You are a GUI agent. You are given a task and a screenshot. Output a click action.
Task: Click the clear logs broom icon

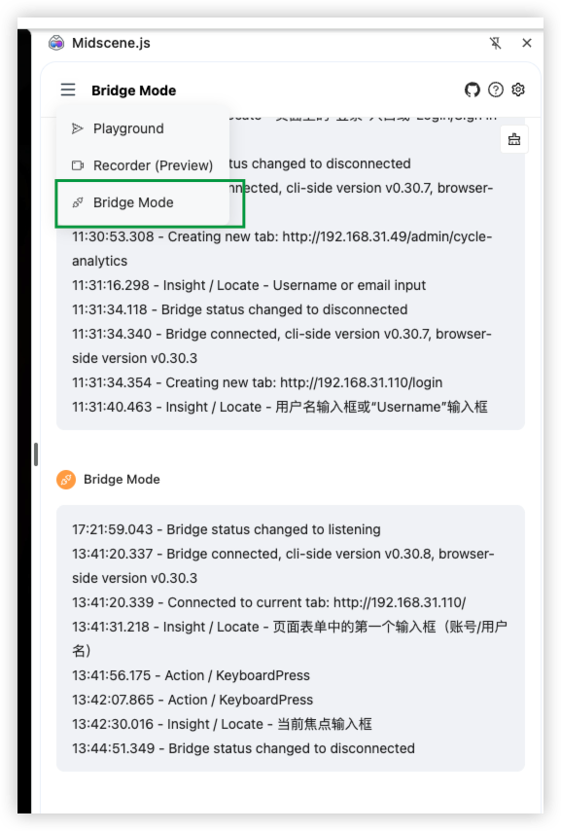pos(514,139)
